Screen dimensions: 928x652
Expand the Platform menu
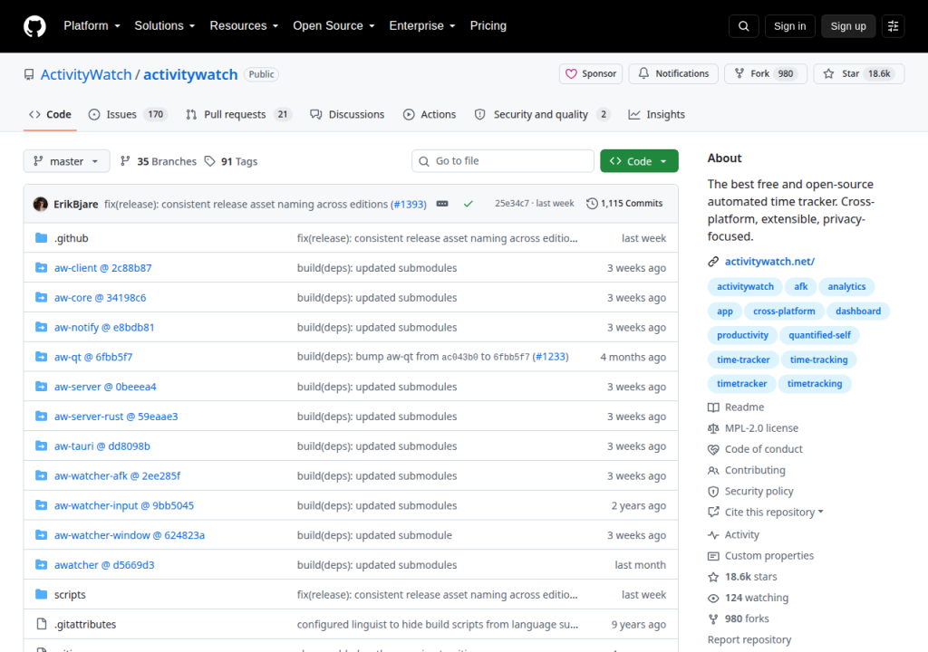(92, 26)
